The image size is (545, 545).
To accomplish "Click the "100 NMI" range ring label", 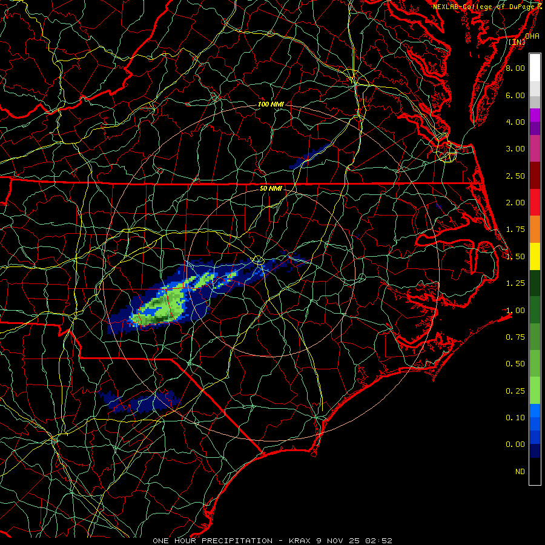I will (x=271, y=104).
